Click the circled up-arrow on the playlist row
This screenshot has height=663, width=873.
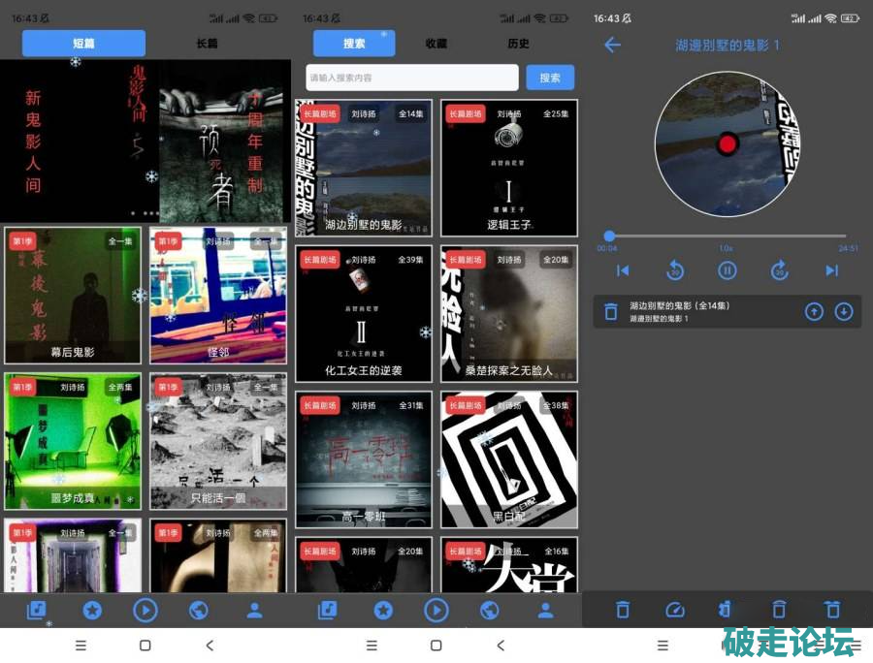(x=814, y=311)
